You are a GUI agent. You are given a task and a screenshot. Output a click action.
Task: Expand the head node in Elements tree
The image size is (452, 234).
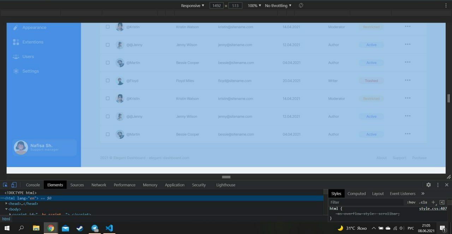[6, 204]
